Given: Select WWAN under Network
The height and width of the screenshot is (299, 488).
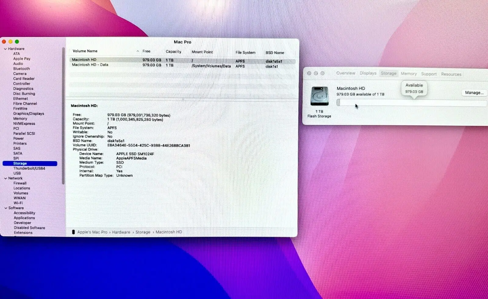Looking at the screenshot, I should click(20, 198).
